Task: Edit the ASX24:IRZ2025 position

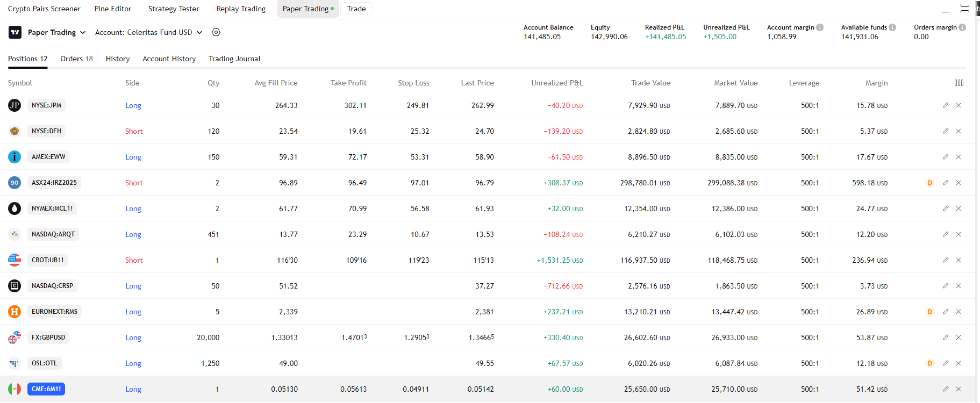Action: tap(946, 183)
